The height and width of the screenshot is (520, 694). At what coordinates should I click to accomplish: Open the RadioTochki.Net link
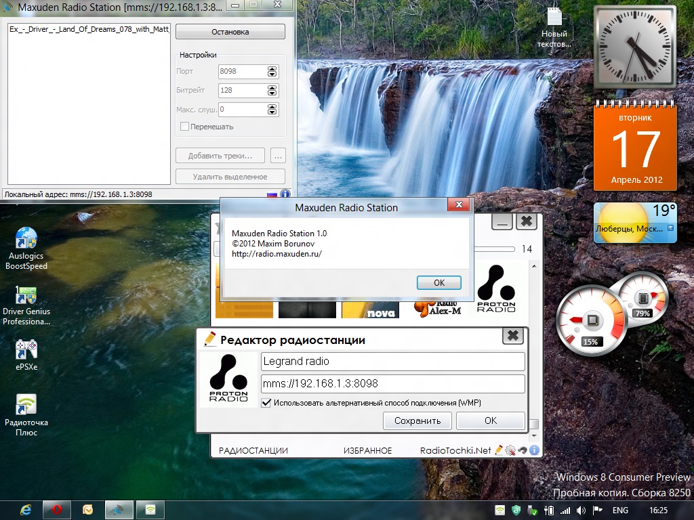tap(455, 450)
